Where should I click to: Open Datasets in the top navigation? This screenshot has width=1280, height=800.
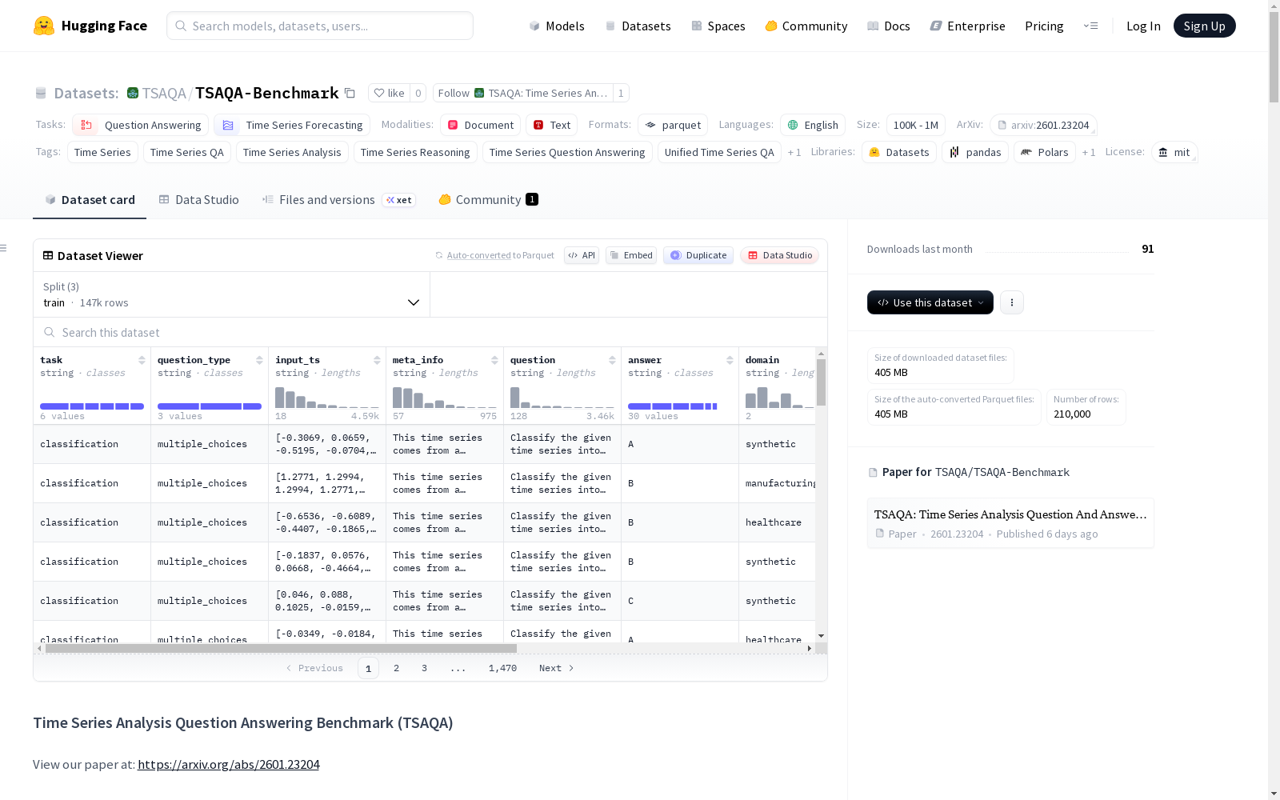[x=638, y=26]
